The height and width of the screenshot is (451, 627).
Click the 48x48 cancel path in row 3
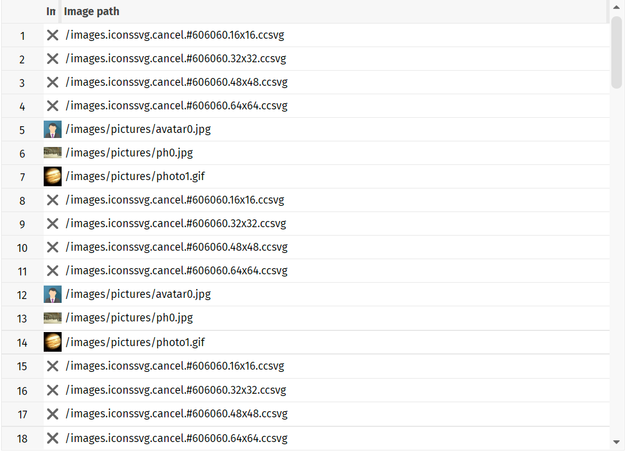coord(177,82)
